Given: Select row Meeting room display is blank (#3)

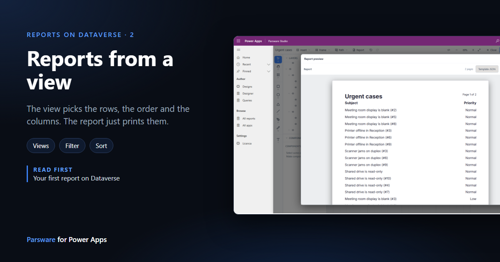Looking at the screenshot, I should pyautogui.click(x=410, y=199).
